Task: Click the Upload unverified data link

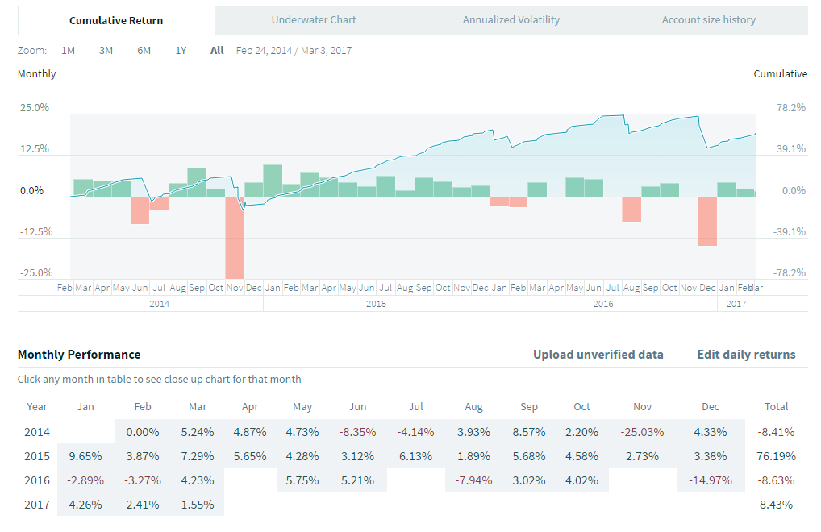Action: pyautogui.click(x=598, y=355)
